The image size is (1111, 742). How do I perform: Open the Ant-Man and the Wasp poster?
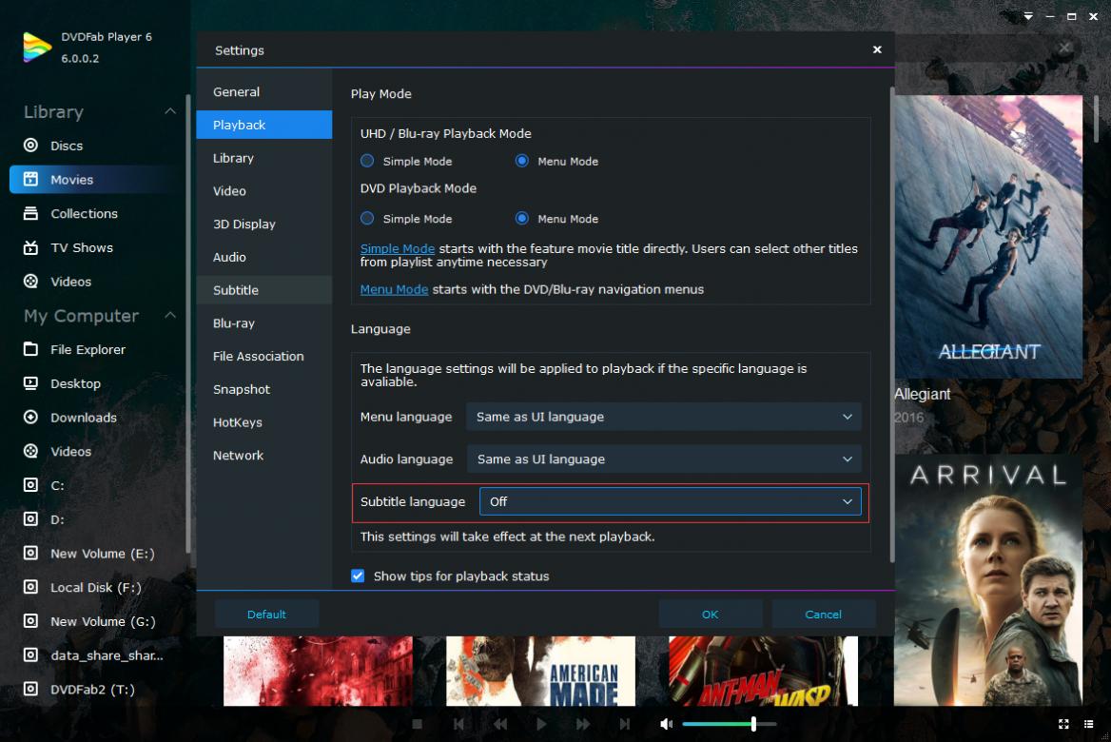coord(763,671)
